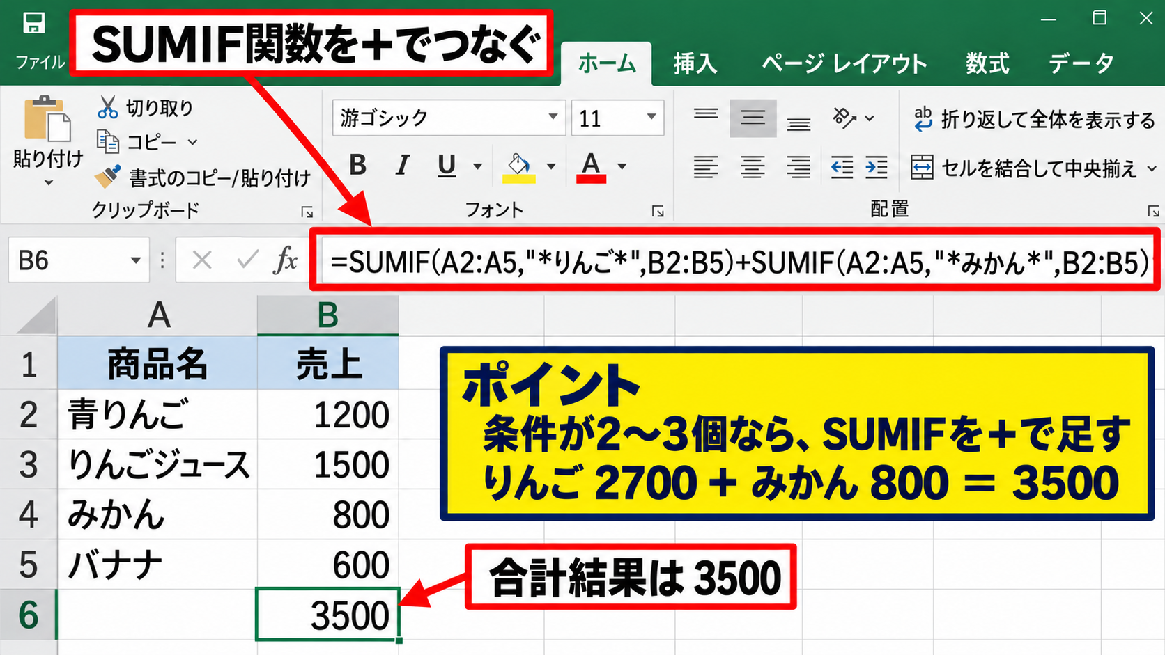Click the text orientation icon
Screen dimensions: 1165x655
click(x=844, y=118)
